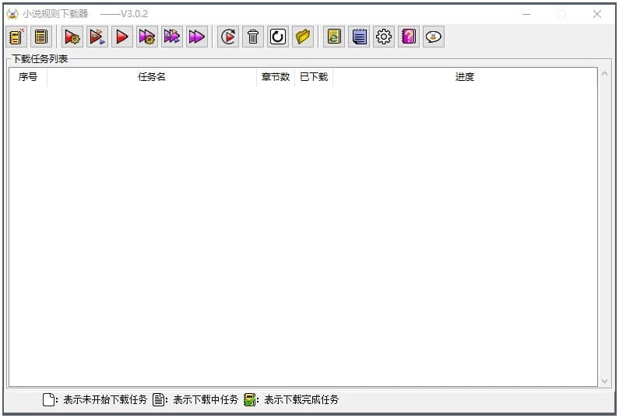Viewport: 619px width, 418px height.
Task: Sort by 任务名 column header
Action: tap(152, 77)
